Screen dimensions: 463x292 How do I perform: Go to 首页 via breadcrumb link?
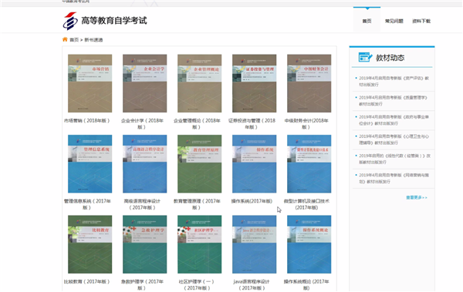(74, 39)
